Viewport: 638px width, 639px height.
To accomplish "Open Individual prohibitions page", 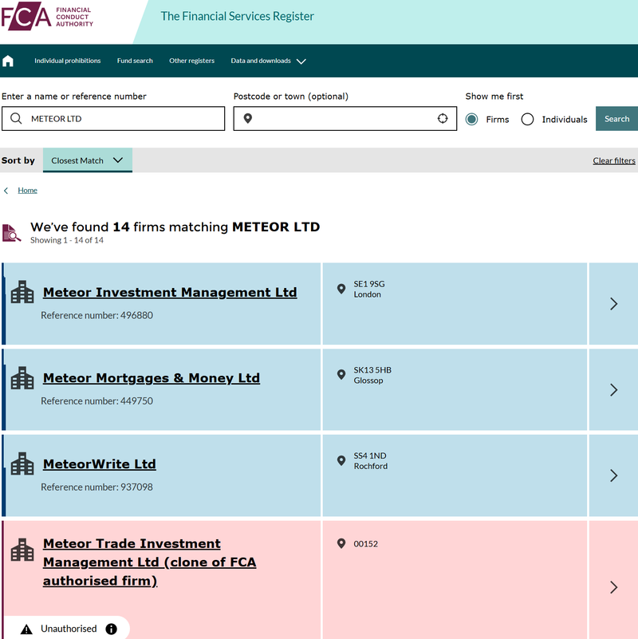I will [x=67, y=61].
